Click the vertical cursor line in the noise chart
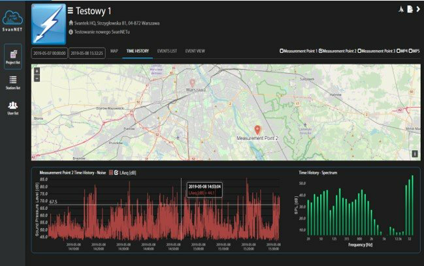 181,209
